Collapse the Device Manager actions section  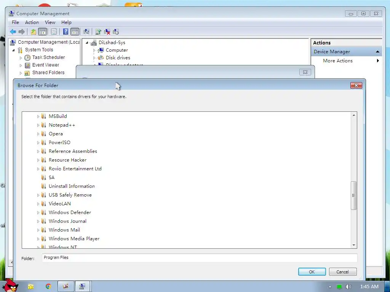(377, 52)
